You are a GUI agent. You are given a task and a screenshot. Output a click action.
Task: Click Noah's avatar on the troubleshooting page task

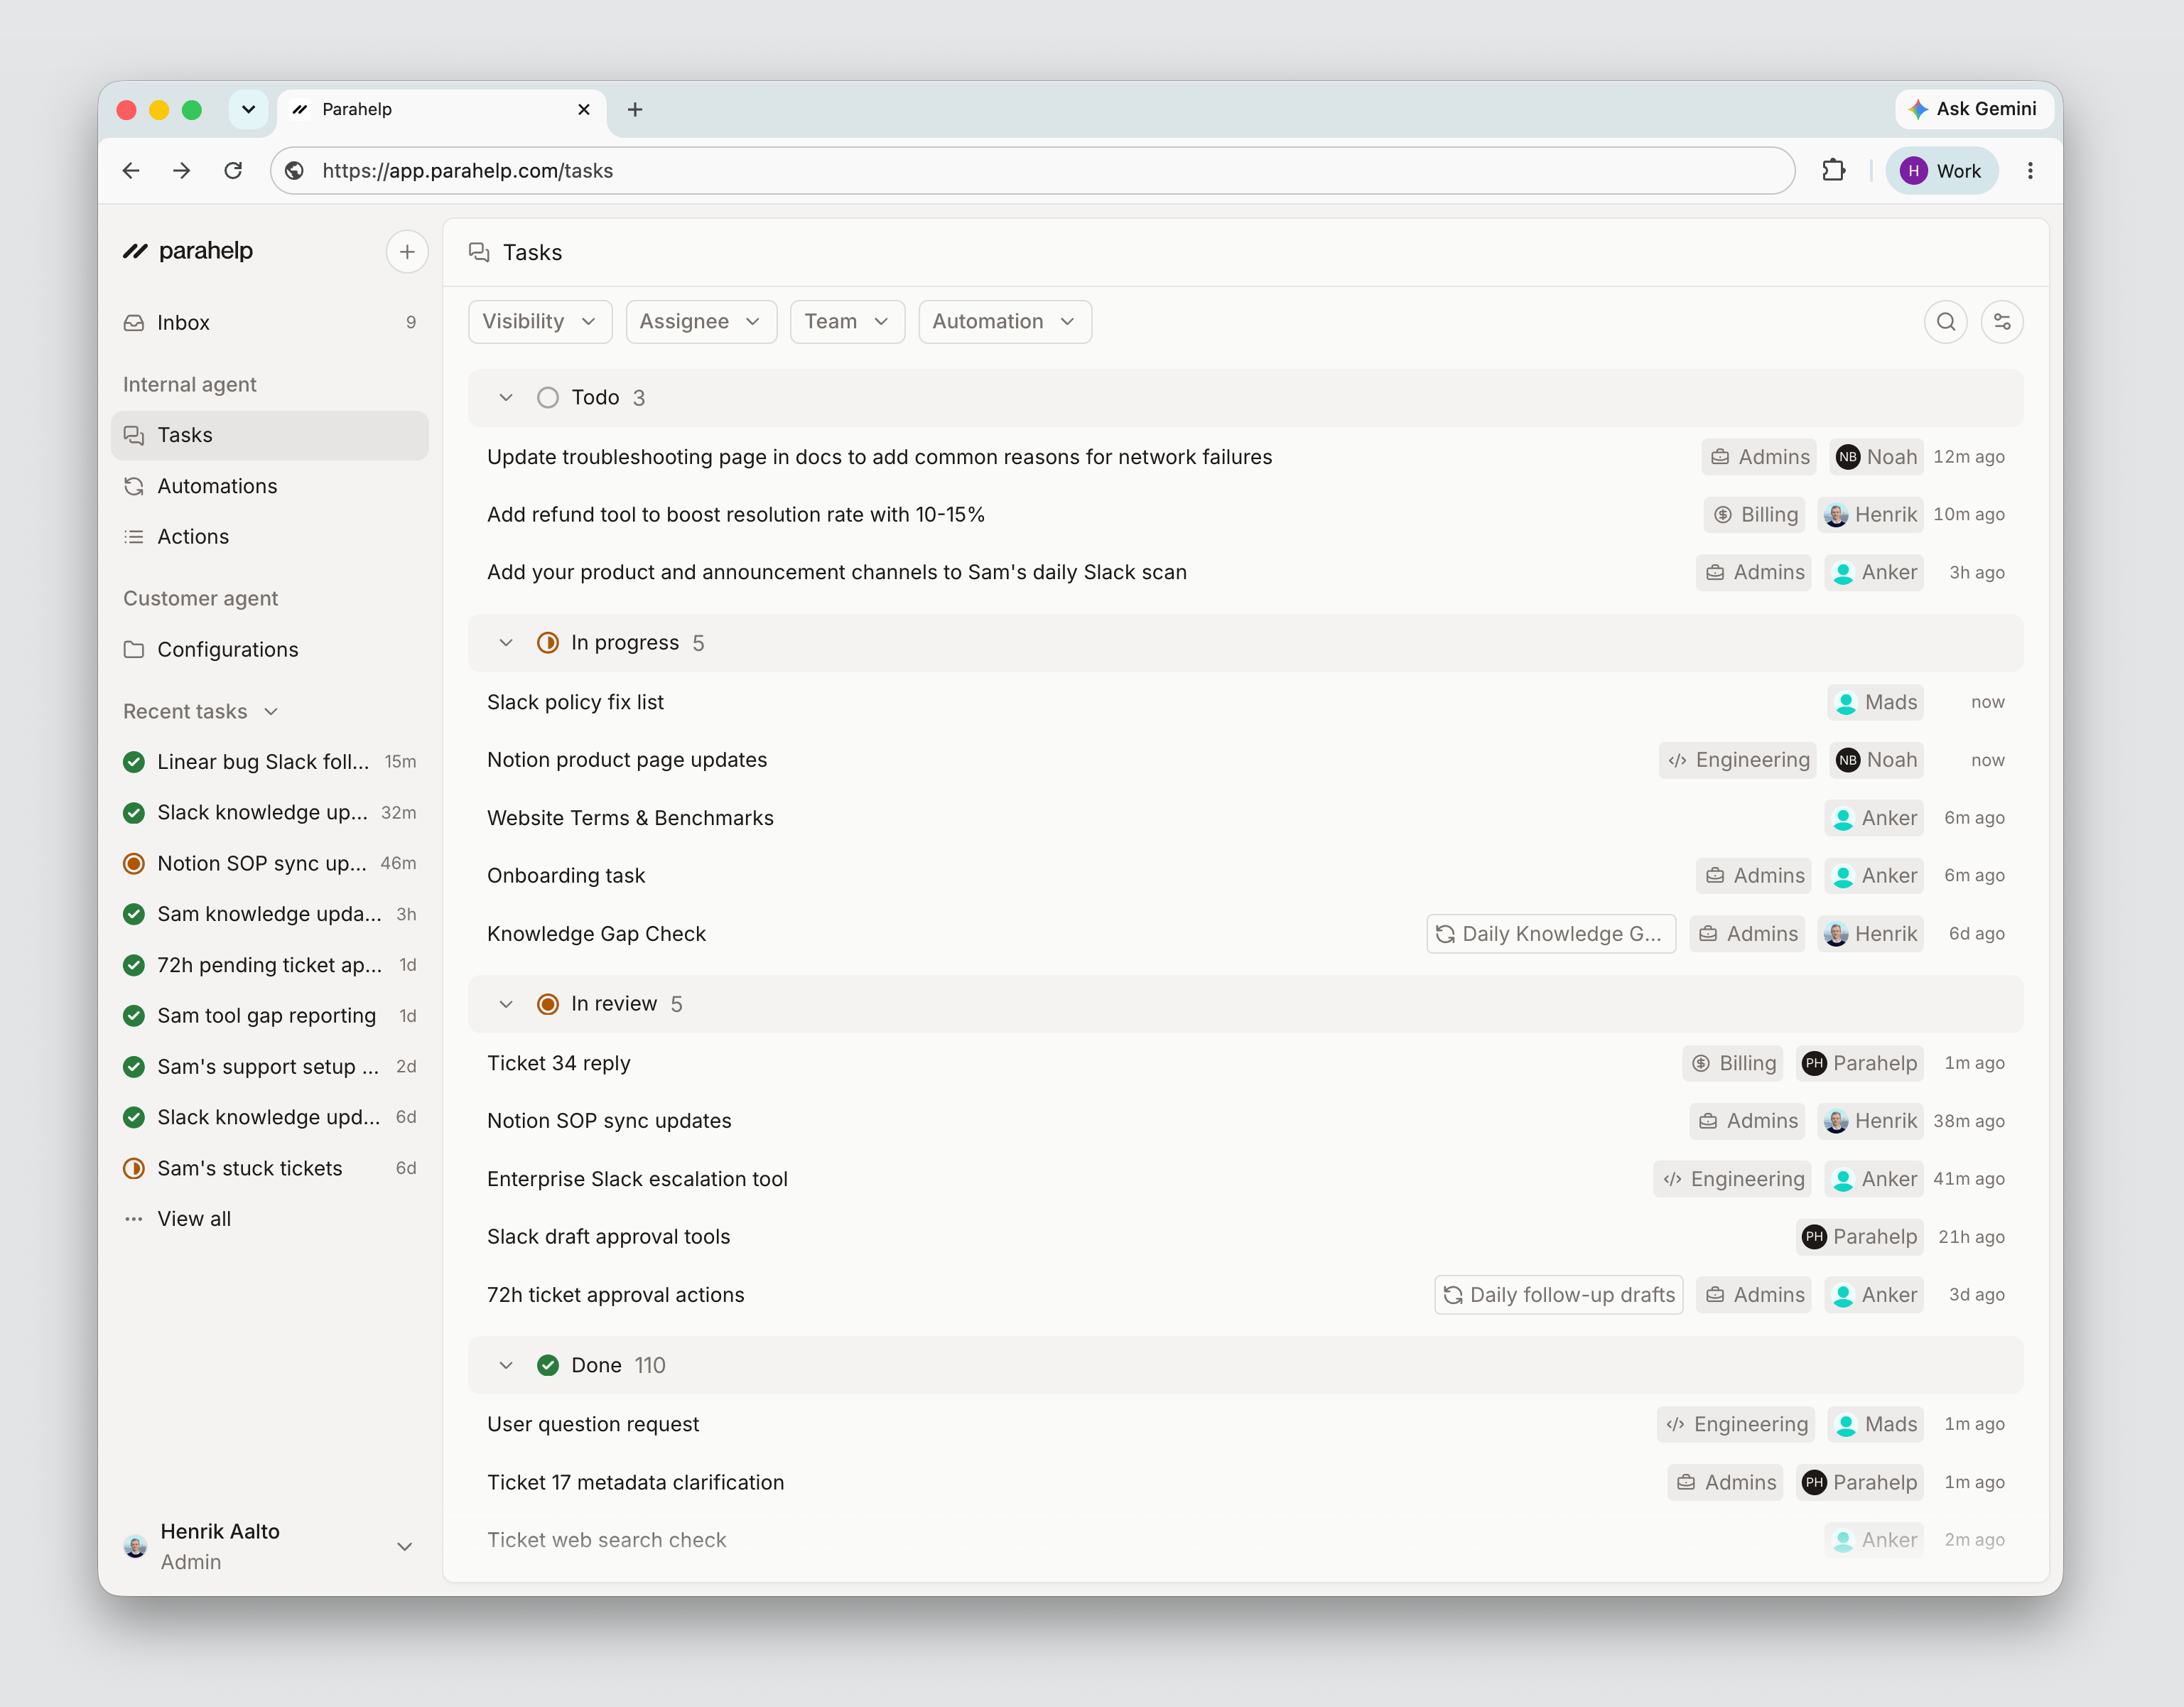pos(1848,457)
